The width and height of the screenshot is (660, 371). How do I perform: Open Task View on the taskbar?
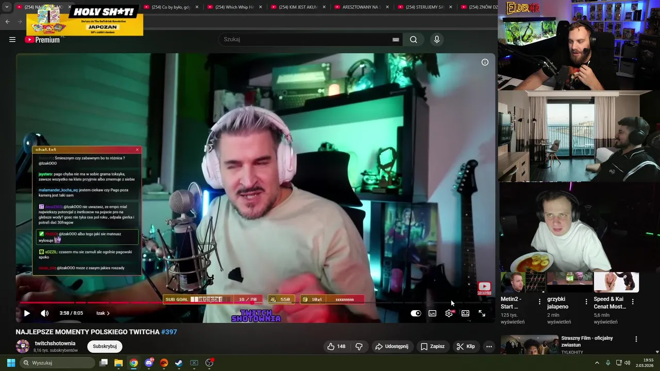coord(104,363)
